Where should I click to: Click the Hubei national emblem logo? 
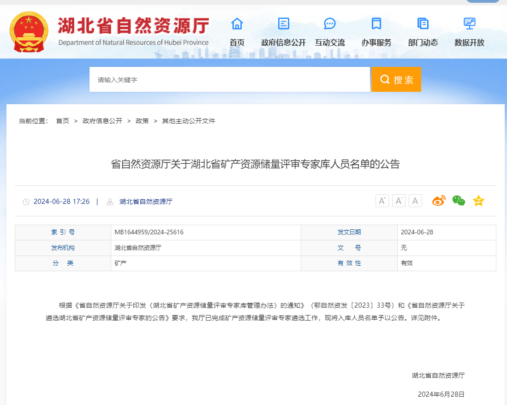pos(29,31)
